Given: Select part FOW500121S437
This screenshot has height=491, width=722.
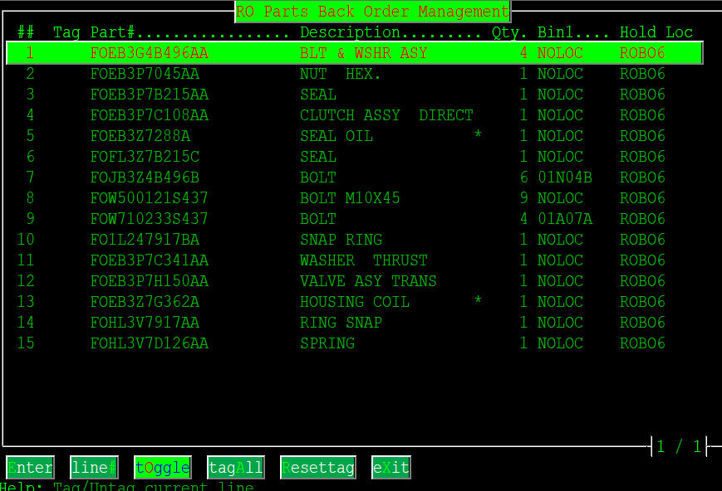Looking at the screenshot, I should click(x=150, y=197).
